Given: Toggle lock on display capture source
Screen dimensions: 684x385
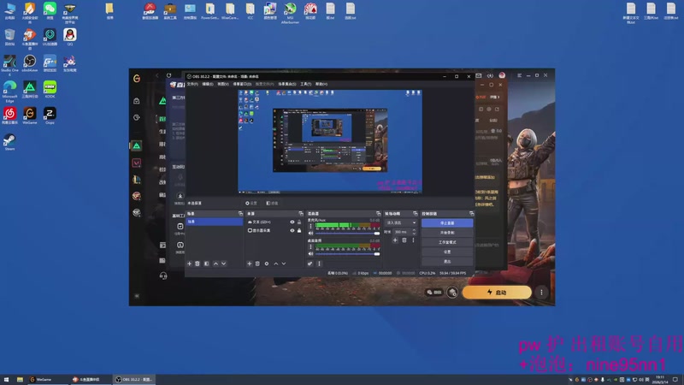Looking at the screenshot, I should [x=299, y=230].
